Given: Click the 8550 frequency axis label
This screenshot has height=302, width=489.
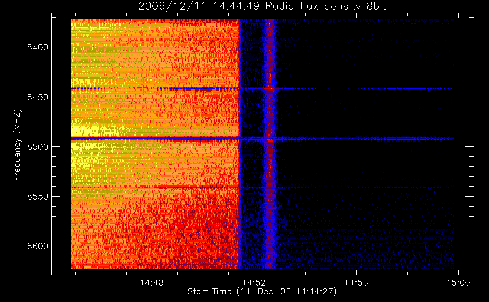Looking at the screenshot, I should click(x=38, y=197).
